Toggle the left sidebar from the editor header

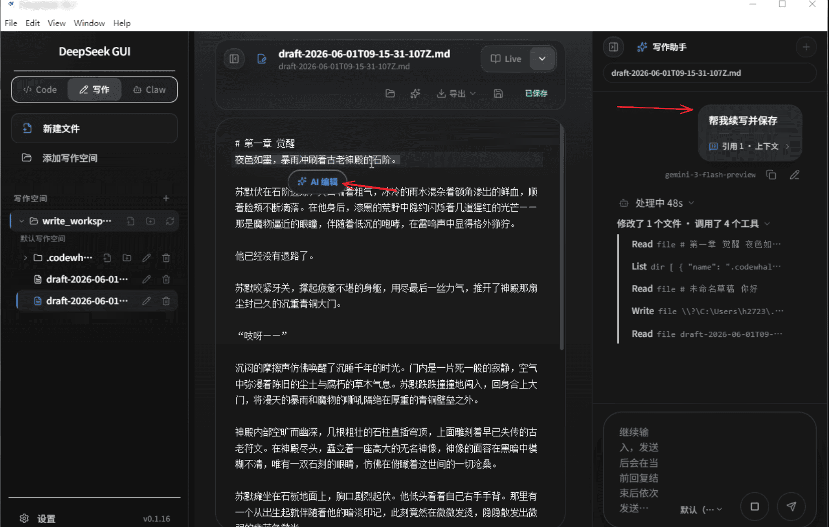234,59
